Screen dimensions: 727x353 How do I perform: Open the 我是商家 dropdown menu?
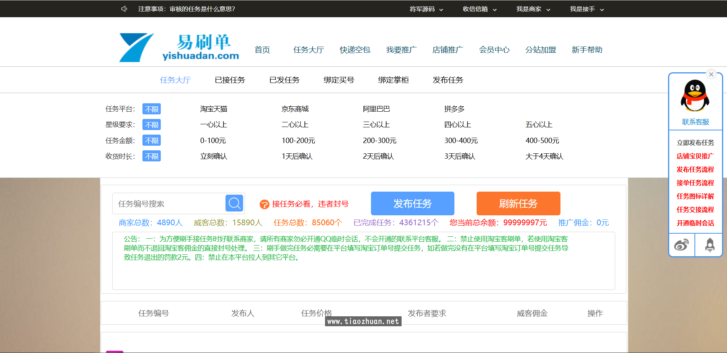[532, 9]
